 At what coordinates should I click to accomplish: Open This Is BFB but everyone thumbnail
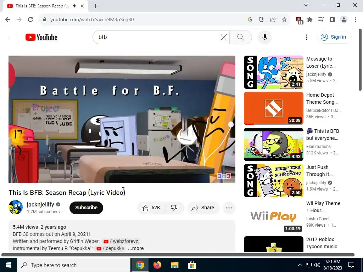[x=273, y=144]
